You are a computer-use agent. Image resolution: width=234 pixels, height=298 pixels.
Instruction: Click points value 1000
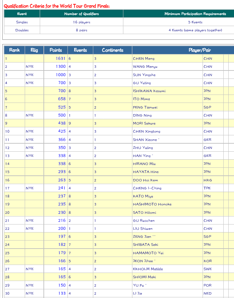point(61,75)
